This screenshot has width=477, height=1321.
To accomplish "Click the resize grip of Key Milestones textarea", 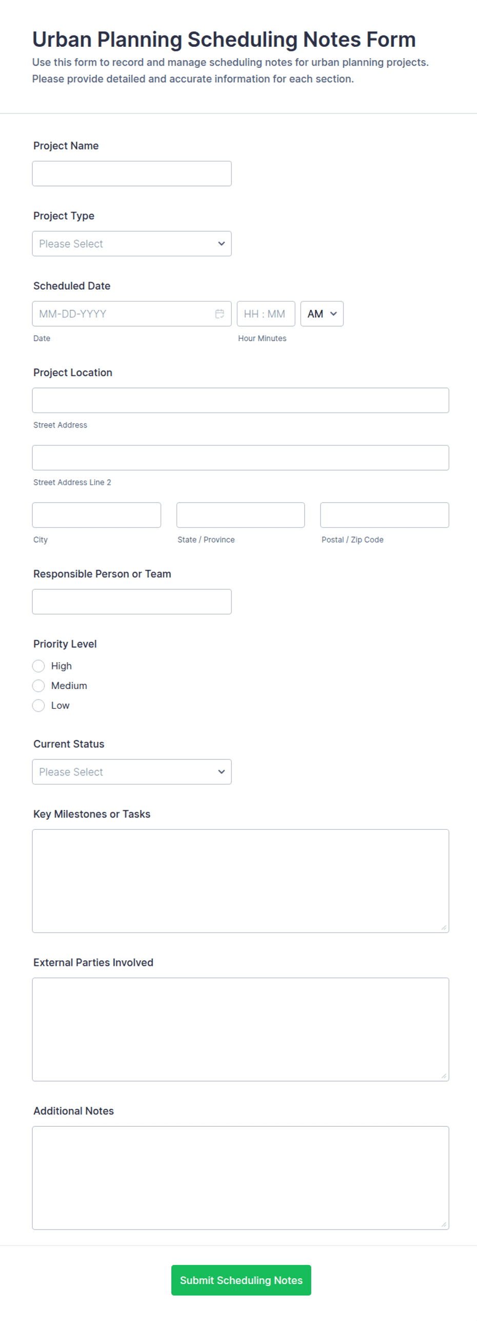I will pyautogui.click(x=444, y=927).
